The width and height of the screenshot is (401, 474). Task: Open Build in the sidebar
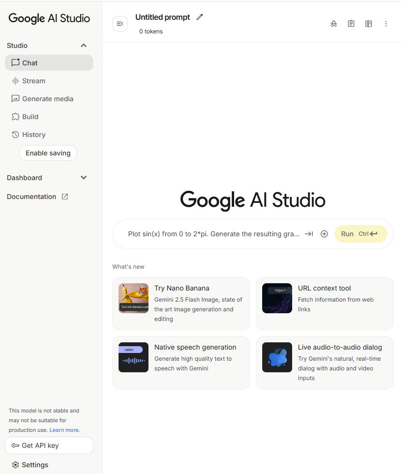49,117
